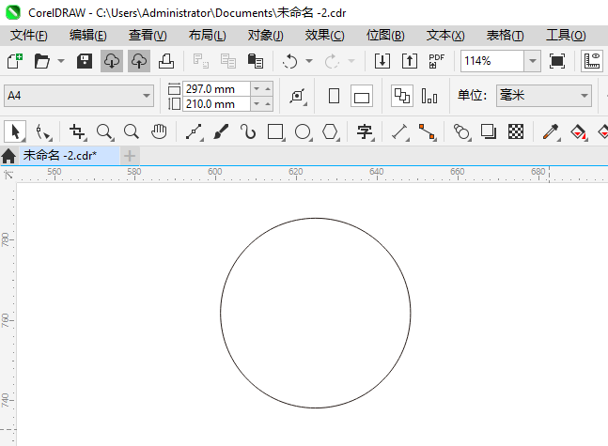Click the second magnifier zoom icon
This screenshot has width=608, height=446.
coord(132,131)
